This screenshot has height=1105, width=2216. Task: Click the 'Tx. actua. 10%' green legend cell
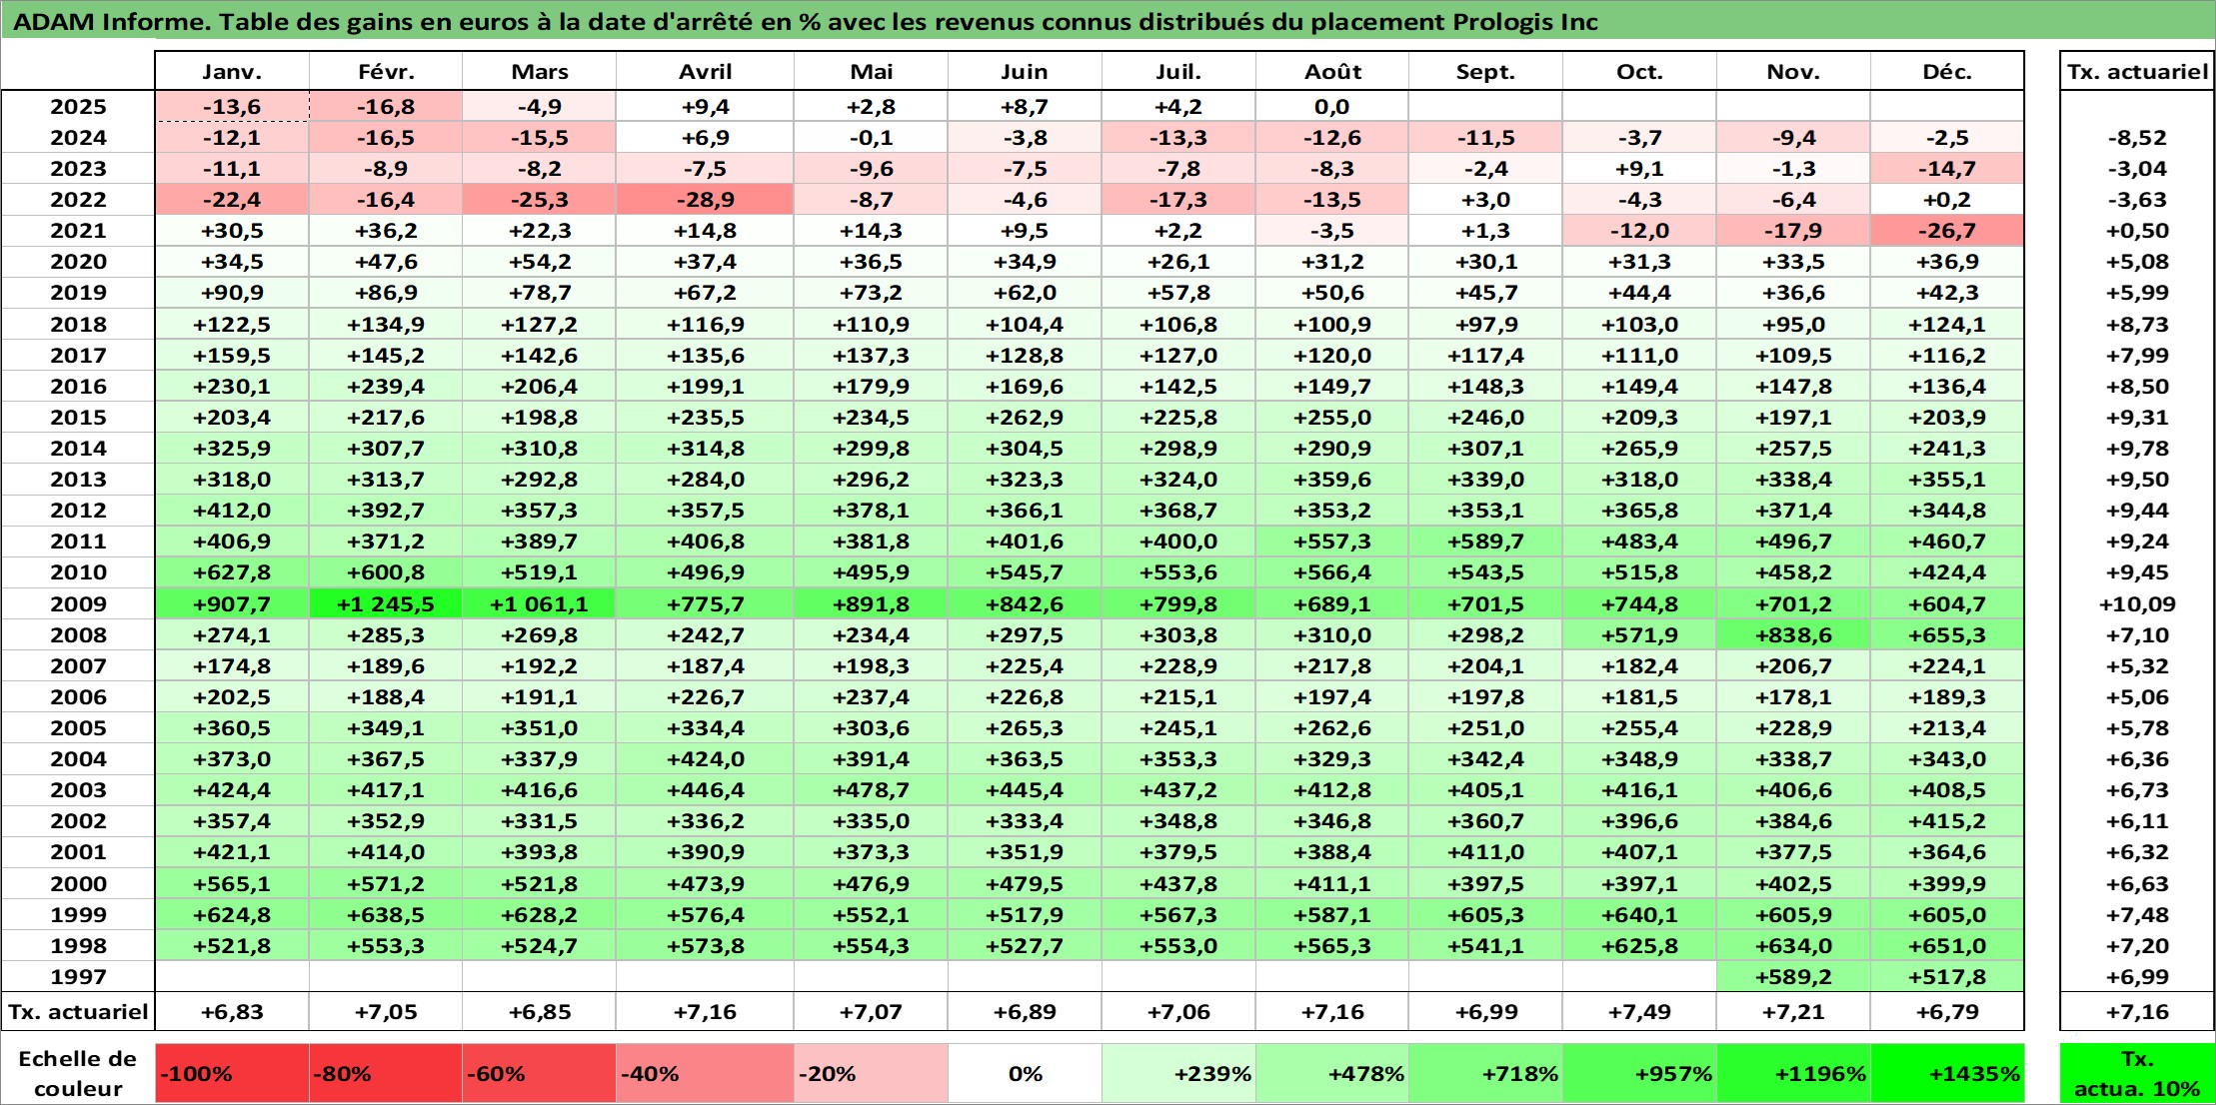click(2137, 1074)
